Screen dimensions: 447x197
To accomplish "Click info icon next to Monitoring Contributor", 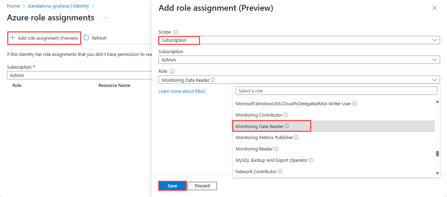I will pos(286,115).
